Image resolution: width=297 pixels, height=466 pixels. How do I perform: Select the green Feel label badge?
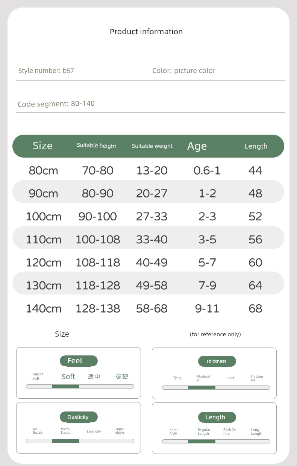pos(79,361)
